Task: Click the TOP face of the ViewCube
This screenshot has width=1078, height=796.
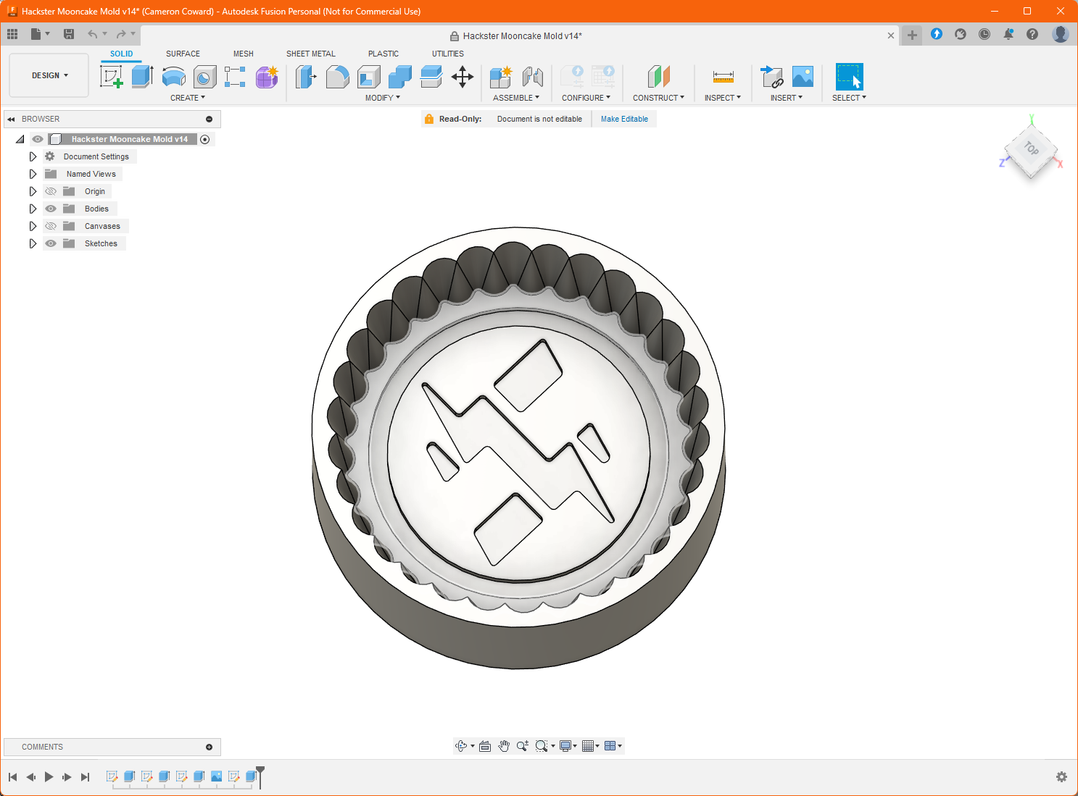Action: pyautogui.click(x=1031, y=149)
